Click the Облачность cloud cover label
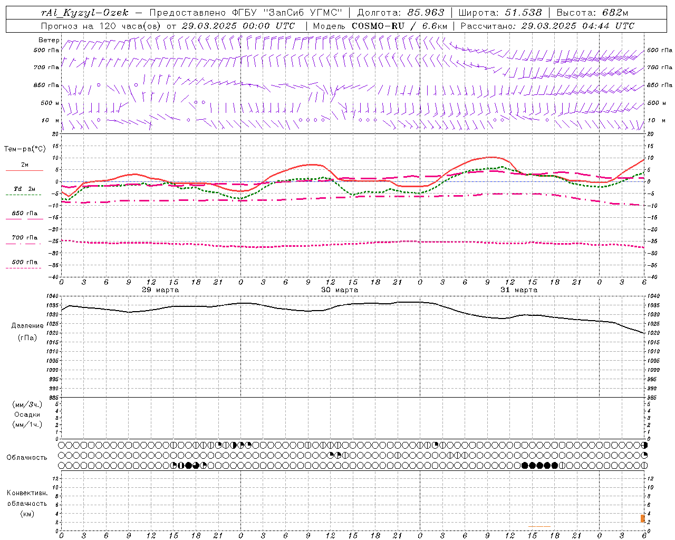 coord(27,458)
